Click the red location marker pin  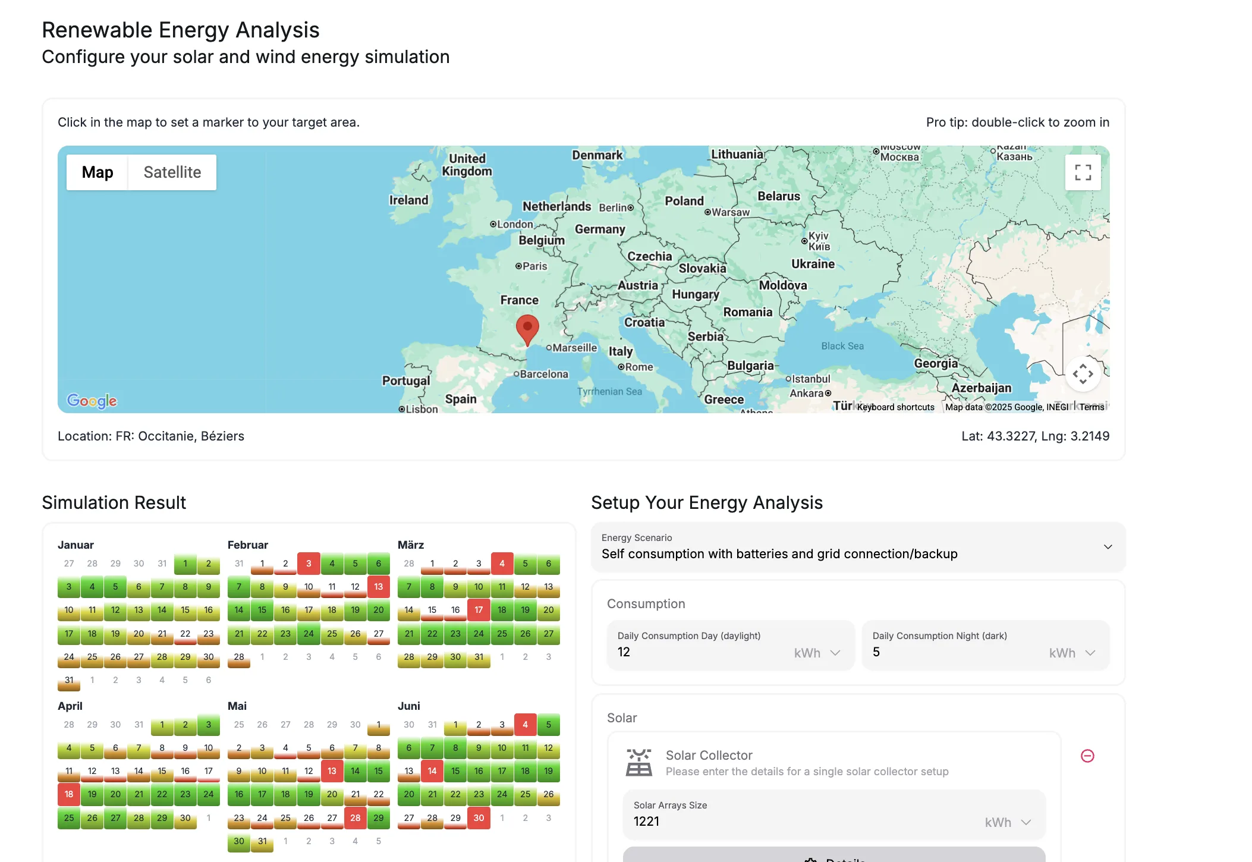tap(527, 331)
